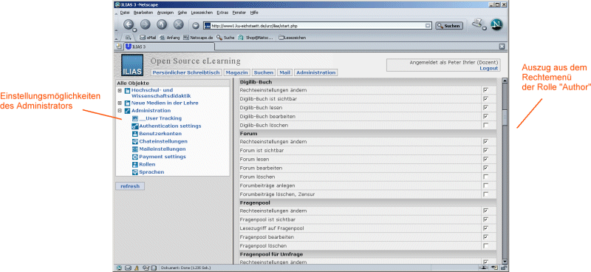Open the Back button history dropdown arrow
Screen dimensions: 591x272
[x=134, y=30]
